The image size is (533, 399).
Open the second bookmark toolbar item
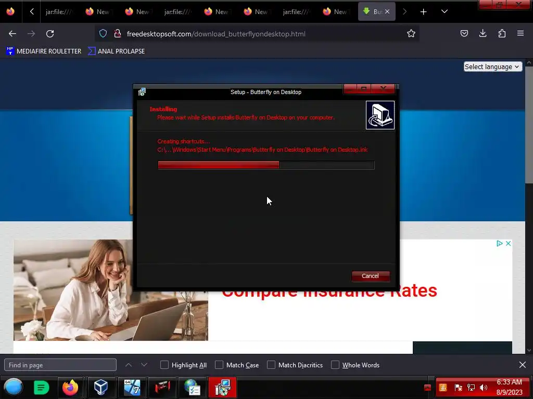click(x=116, y=51)
